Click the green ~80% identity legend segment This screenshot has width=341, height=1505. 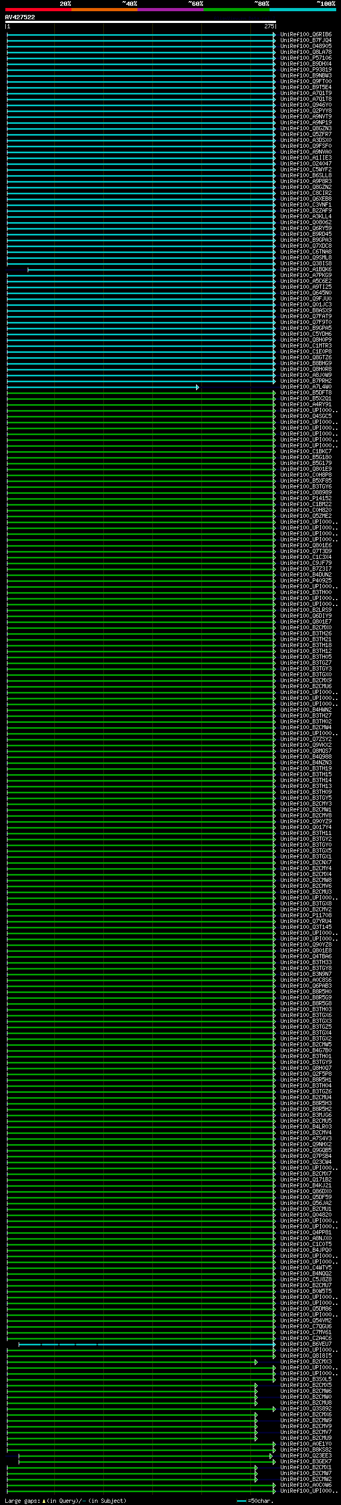tap(237, 10)
